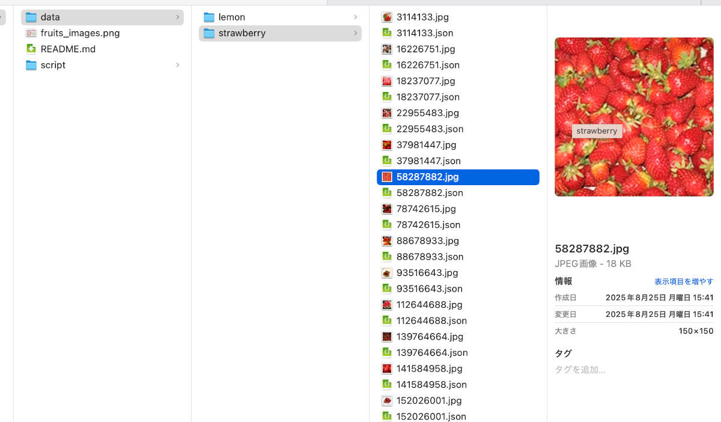Select the 141584958.jpg file
This screenshot has height=422, width=721.
point(429,368)
